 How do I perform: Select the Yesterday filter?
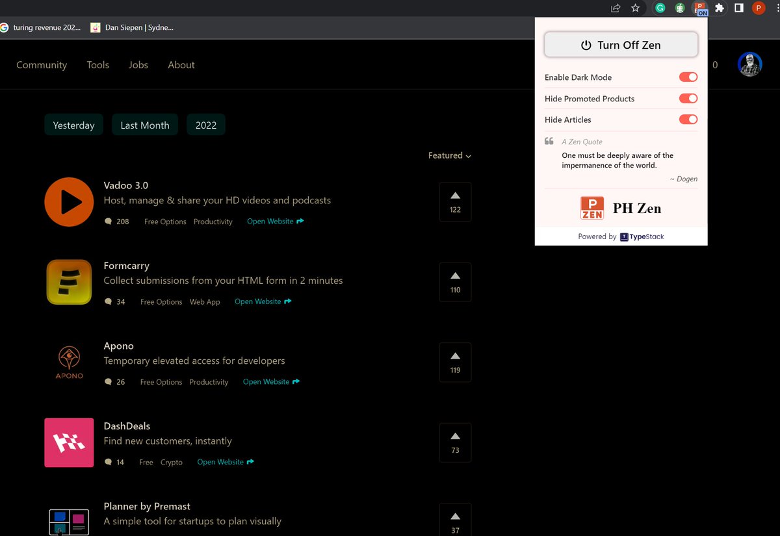73,125
